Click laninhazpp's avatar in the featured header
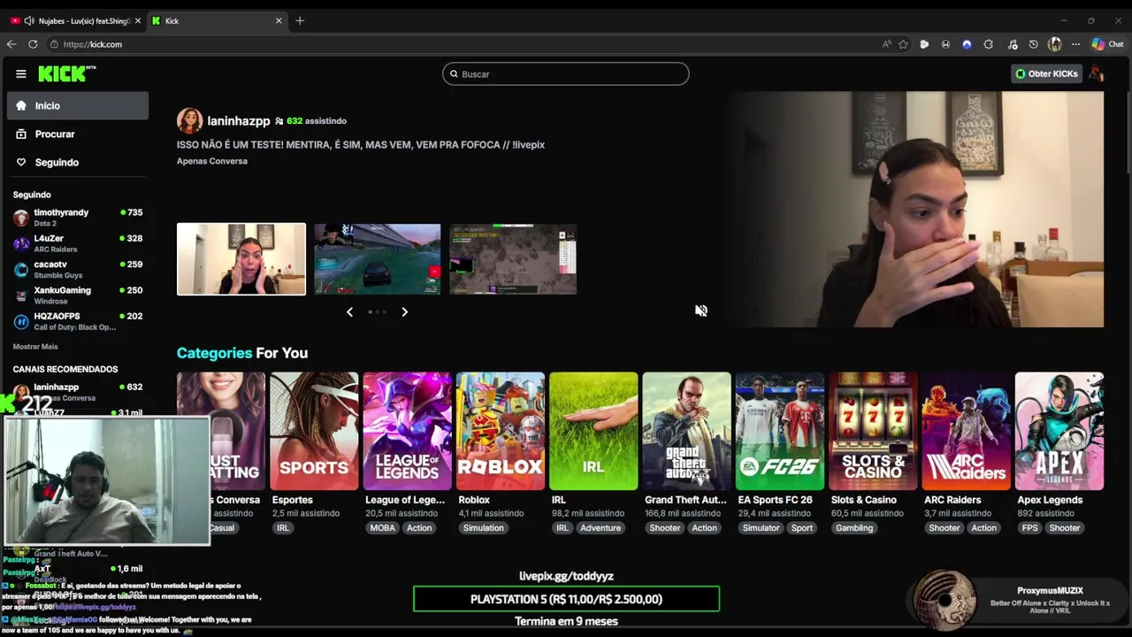 coord(189,121)
